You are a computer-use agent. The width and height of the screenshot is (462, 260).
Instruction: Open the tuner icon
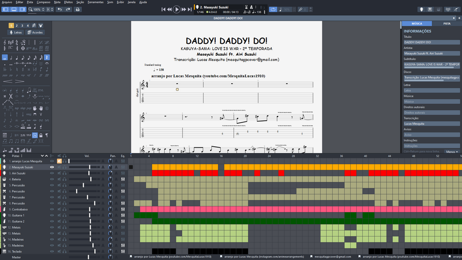pos(448,9)
